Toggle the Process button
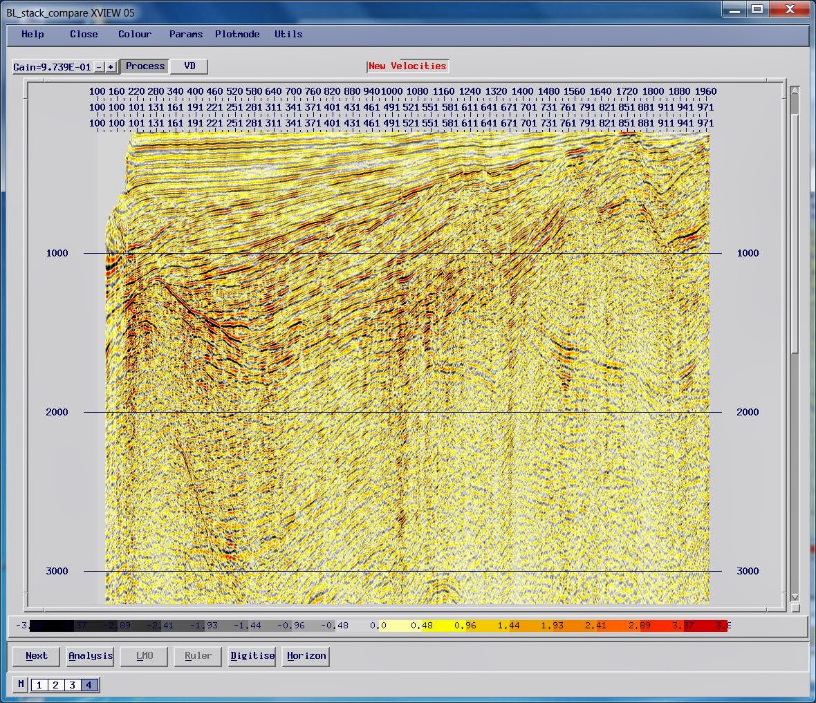Viewport: 816px width, 703px height. point(145,66)
